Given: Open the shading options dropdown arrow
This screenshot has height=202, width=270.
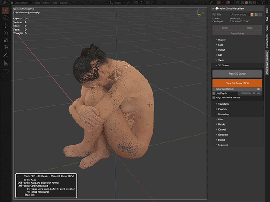Looking at the screenshot, I should [x=258, y=3].
